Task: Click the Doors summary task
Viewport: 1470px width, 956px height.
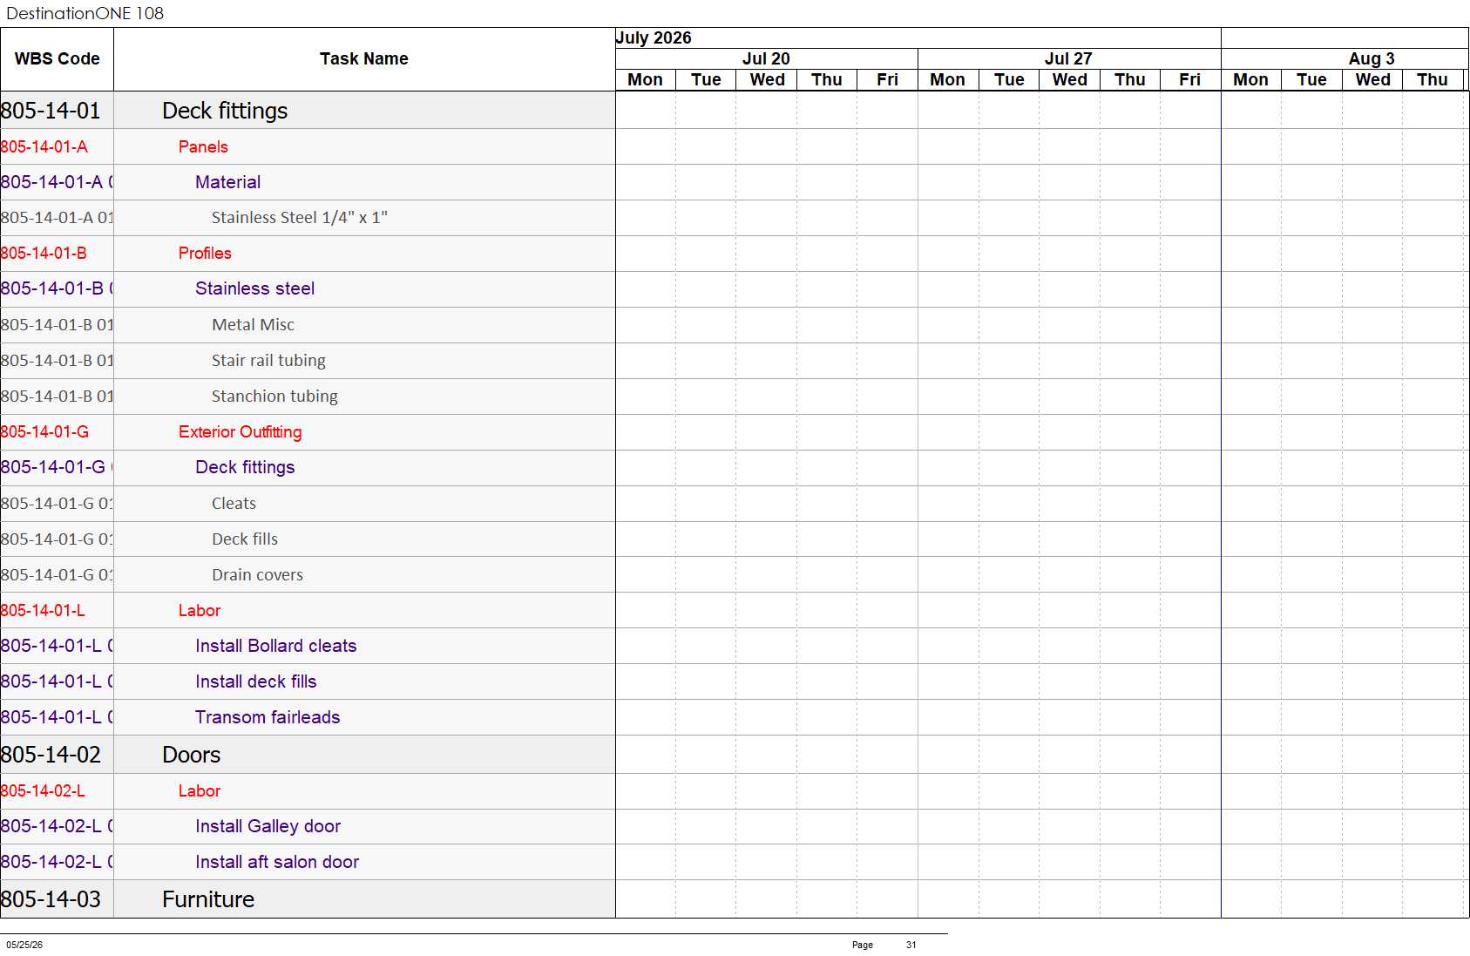Action: click(x=192, y=755)
